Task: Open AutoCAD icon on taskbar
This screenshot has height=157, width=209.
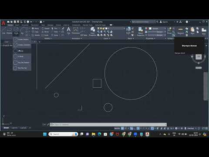Action: click(147, 134)
